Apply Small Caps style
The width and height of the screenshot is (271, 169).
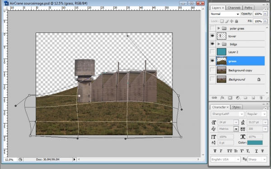236,151
